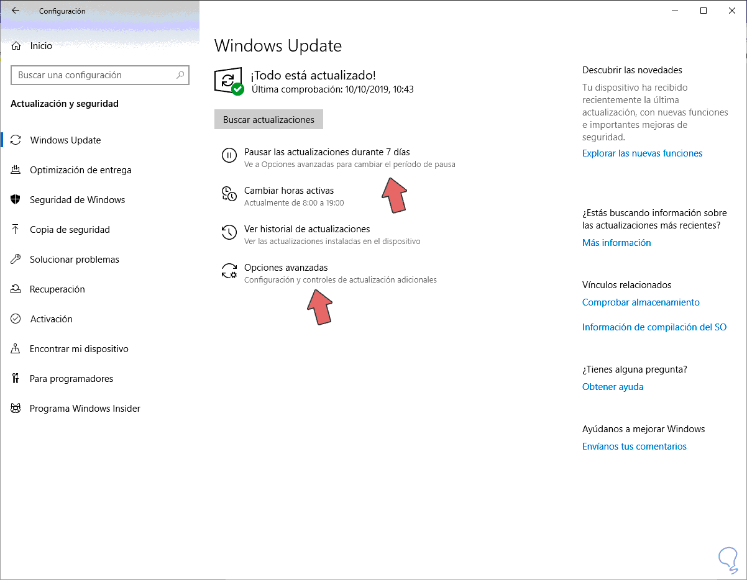
Task: Click the Seguridad de Windows shield icon
Action: 16,200
